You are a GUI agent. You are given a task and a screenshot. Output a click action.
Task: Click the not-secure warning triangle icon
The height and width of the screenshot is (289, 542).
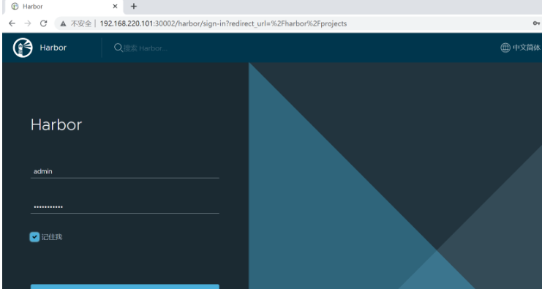[63, 23]
